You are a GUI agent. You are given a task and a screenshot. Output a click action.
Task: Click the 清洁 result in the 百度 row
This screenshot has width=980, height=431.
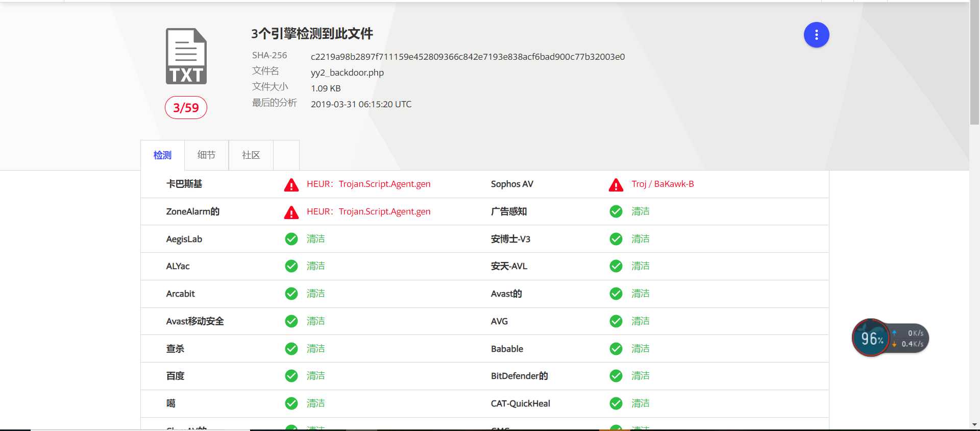(315, 376)
